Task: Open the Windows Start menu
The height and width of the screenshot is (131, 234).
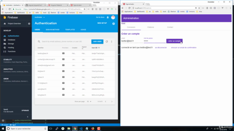Action: 3,128
